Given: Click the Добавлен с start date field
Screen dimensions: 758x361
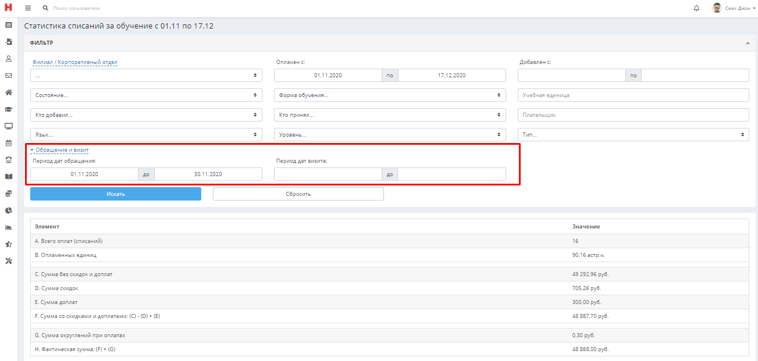Looking at the screenshot, I should [572, 75].
